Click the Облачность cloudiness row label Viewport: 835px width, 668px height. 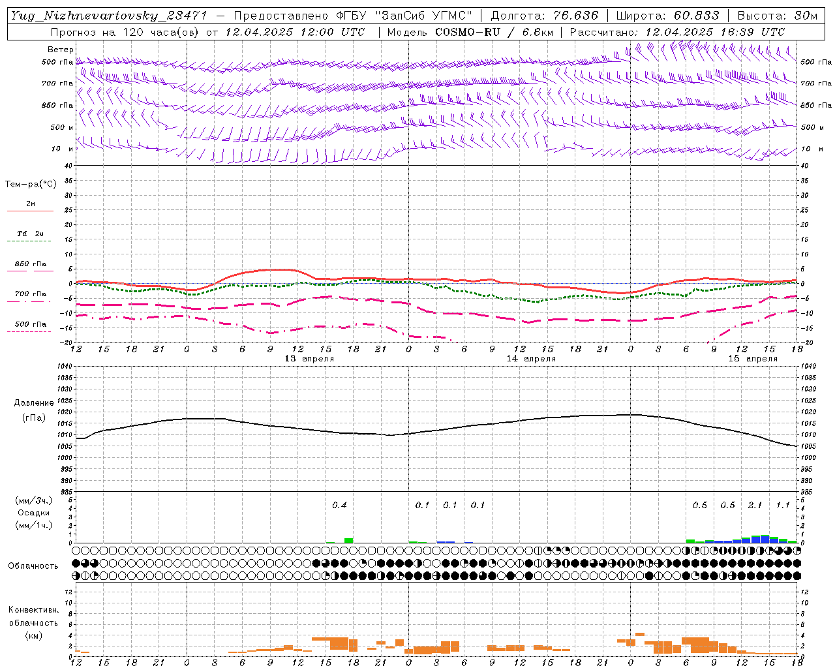[x=33, y=566]
